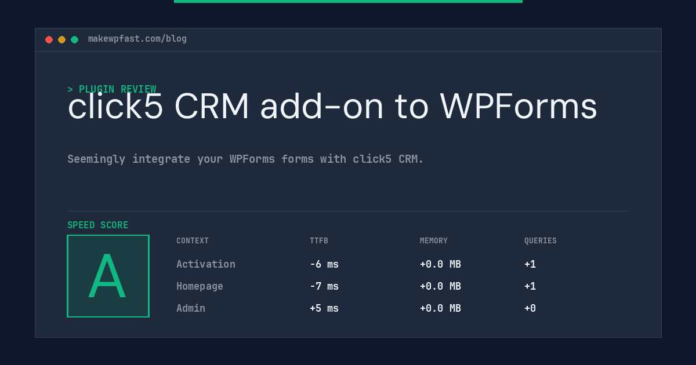
Task: Click the 'SPEED SCORE' label
Action: 98,225
